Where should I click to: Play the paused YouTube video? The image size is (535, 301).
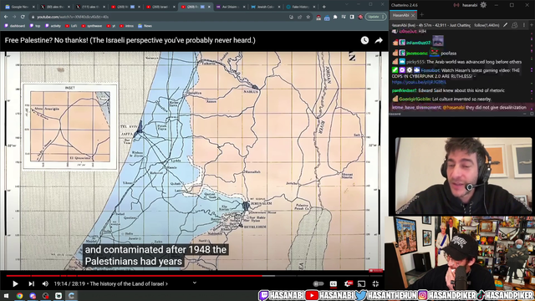15,283
